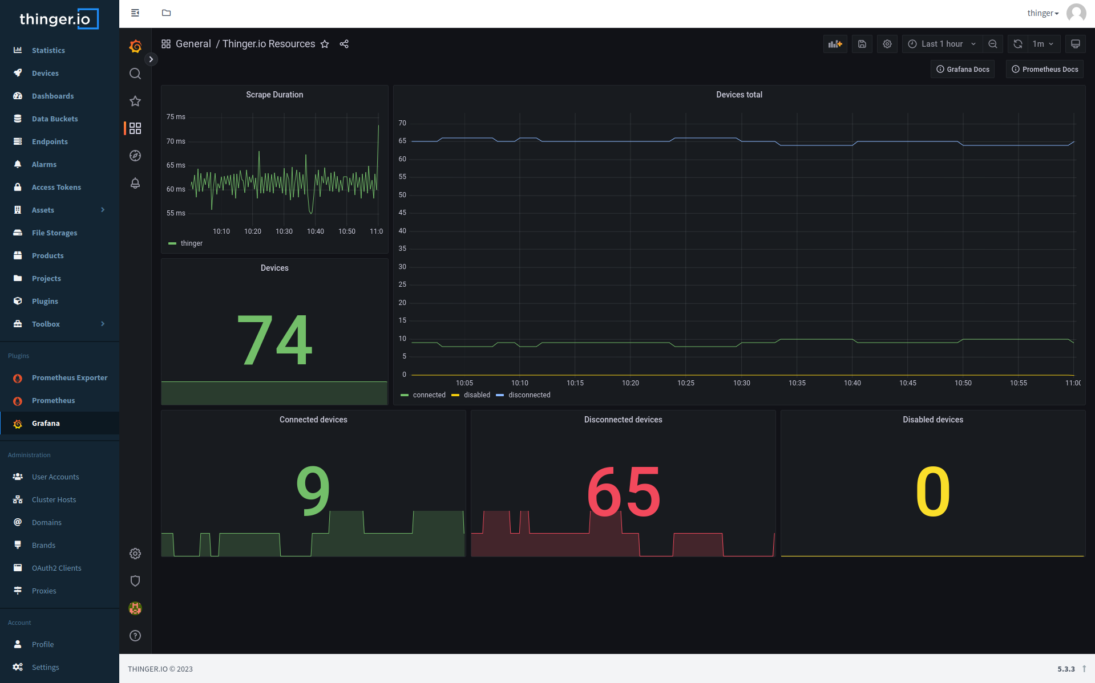
Task: Open Grafana alerting bell icon
Action: [135, 183]
